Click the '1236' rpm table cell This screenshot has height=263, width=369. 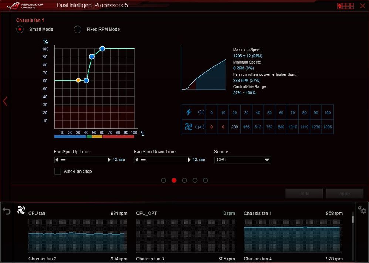click(316, 127)
